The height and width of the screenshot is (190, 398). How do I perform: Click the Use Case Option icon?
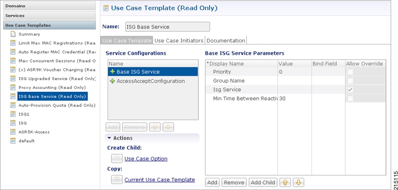(117, 159)
